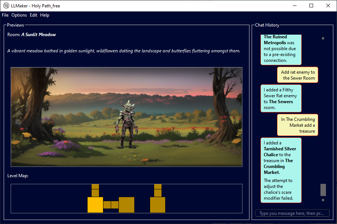Click topmost corridor tile above highlighted room
Image resolution: width=337 pixels, height=224 pixels.
(95, 186)
